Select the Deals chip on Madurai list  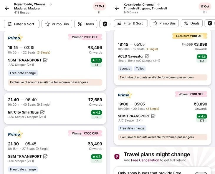pyautogui.click(x=86, y=24)
